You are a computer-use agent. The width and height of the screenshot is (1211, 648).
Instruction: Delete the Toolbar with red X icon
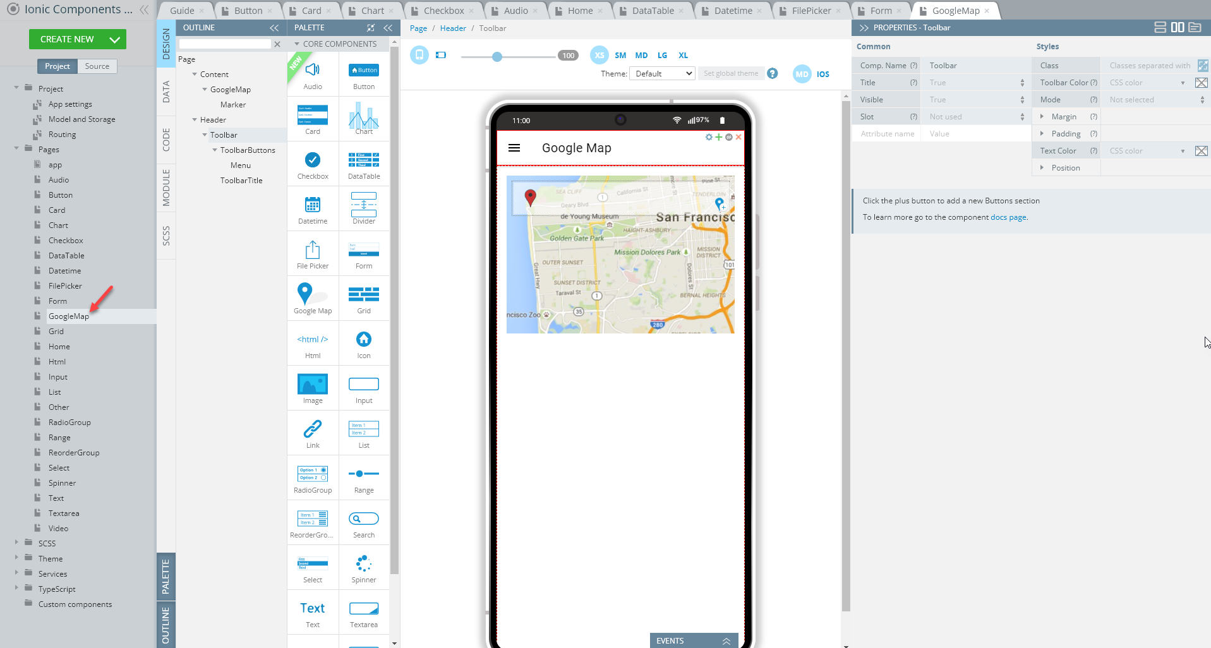point(738,137)
